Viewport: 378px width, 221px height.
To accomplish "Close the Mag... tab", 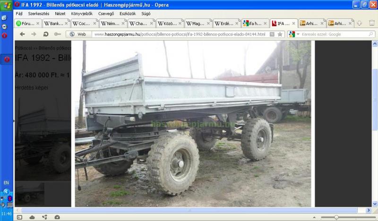I will (x=208, y=24).
